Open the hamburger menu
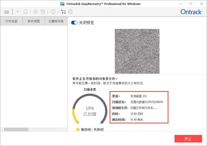 [x=7, y=12]
